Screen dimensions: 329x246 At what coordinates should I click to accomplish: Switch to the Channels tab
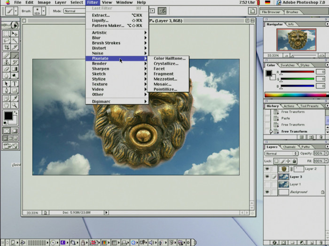pyautogui.click(x=289, y=147)
